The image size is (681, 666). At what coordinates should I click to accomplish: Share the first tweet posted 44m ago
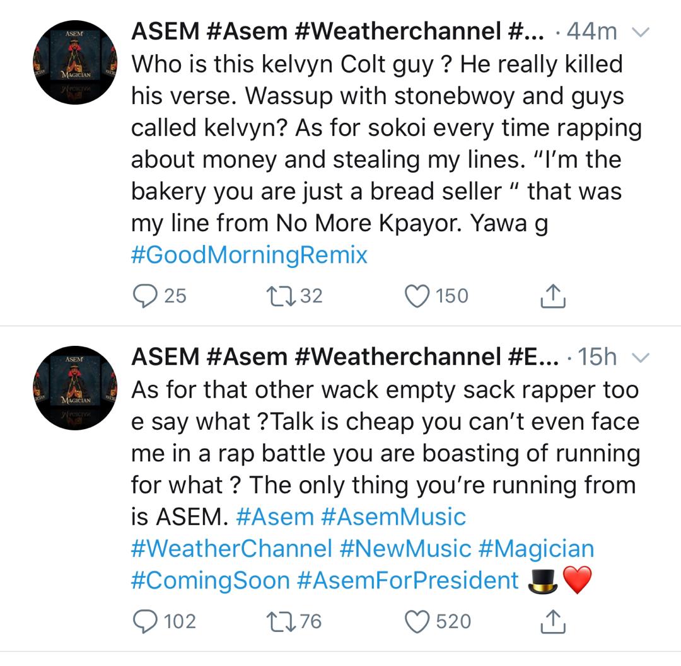(554, 296)
